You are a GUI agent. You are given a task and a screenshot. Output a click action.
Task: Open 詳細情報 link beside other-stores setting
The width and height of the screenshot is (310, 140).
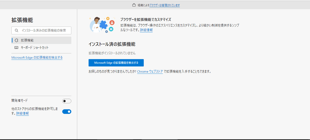[x=22, y=114]
